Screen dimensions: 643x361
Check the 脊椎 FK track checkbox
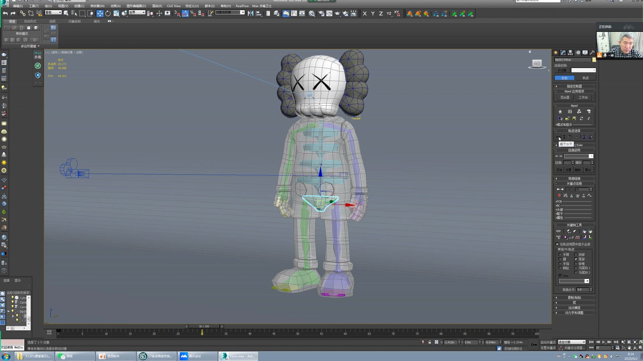[576, 264]
